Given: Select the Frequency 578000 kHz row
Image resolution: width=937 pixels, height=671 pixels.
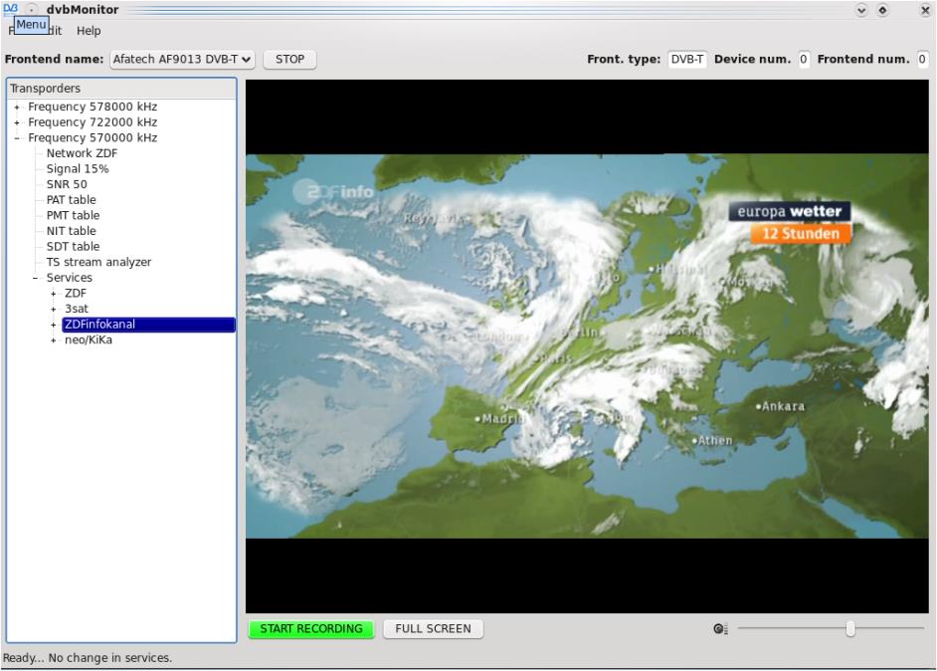Looking at the screenshot, I should tap(93, 108).
